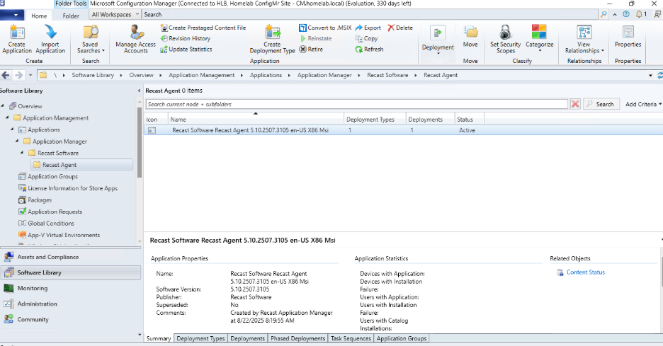The image size is (663, 346).
Task: Open the Assets and Compliance workspace
Action: 70,257
